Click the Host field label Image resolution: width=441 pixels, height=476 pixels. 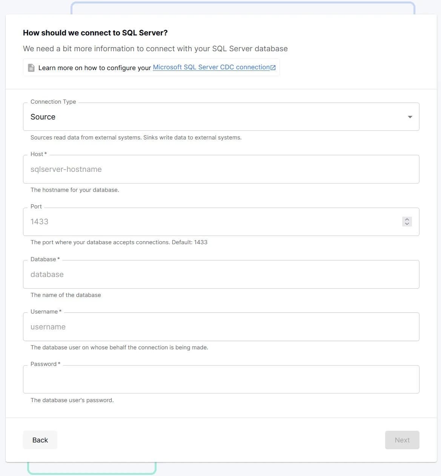click(x=38, y=154)
